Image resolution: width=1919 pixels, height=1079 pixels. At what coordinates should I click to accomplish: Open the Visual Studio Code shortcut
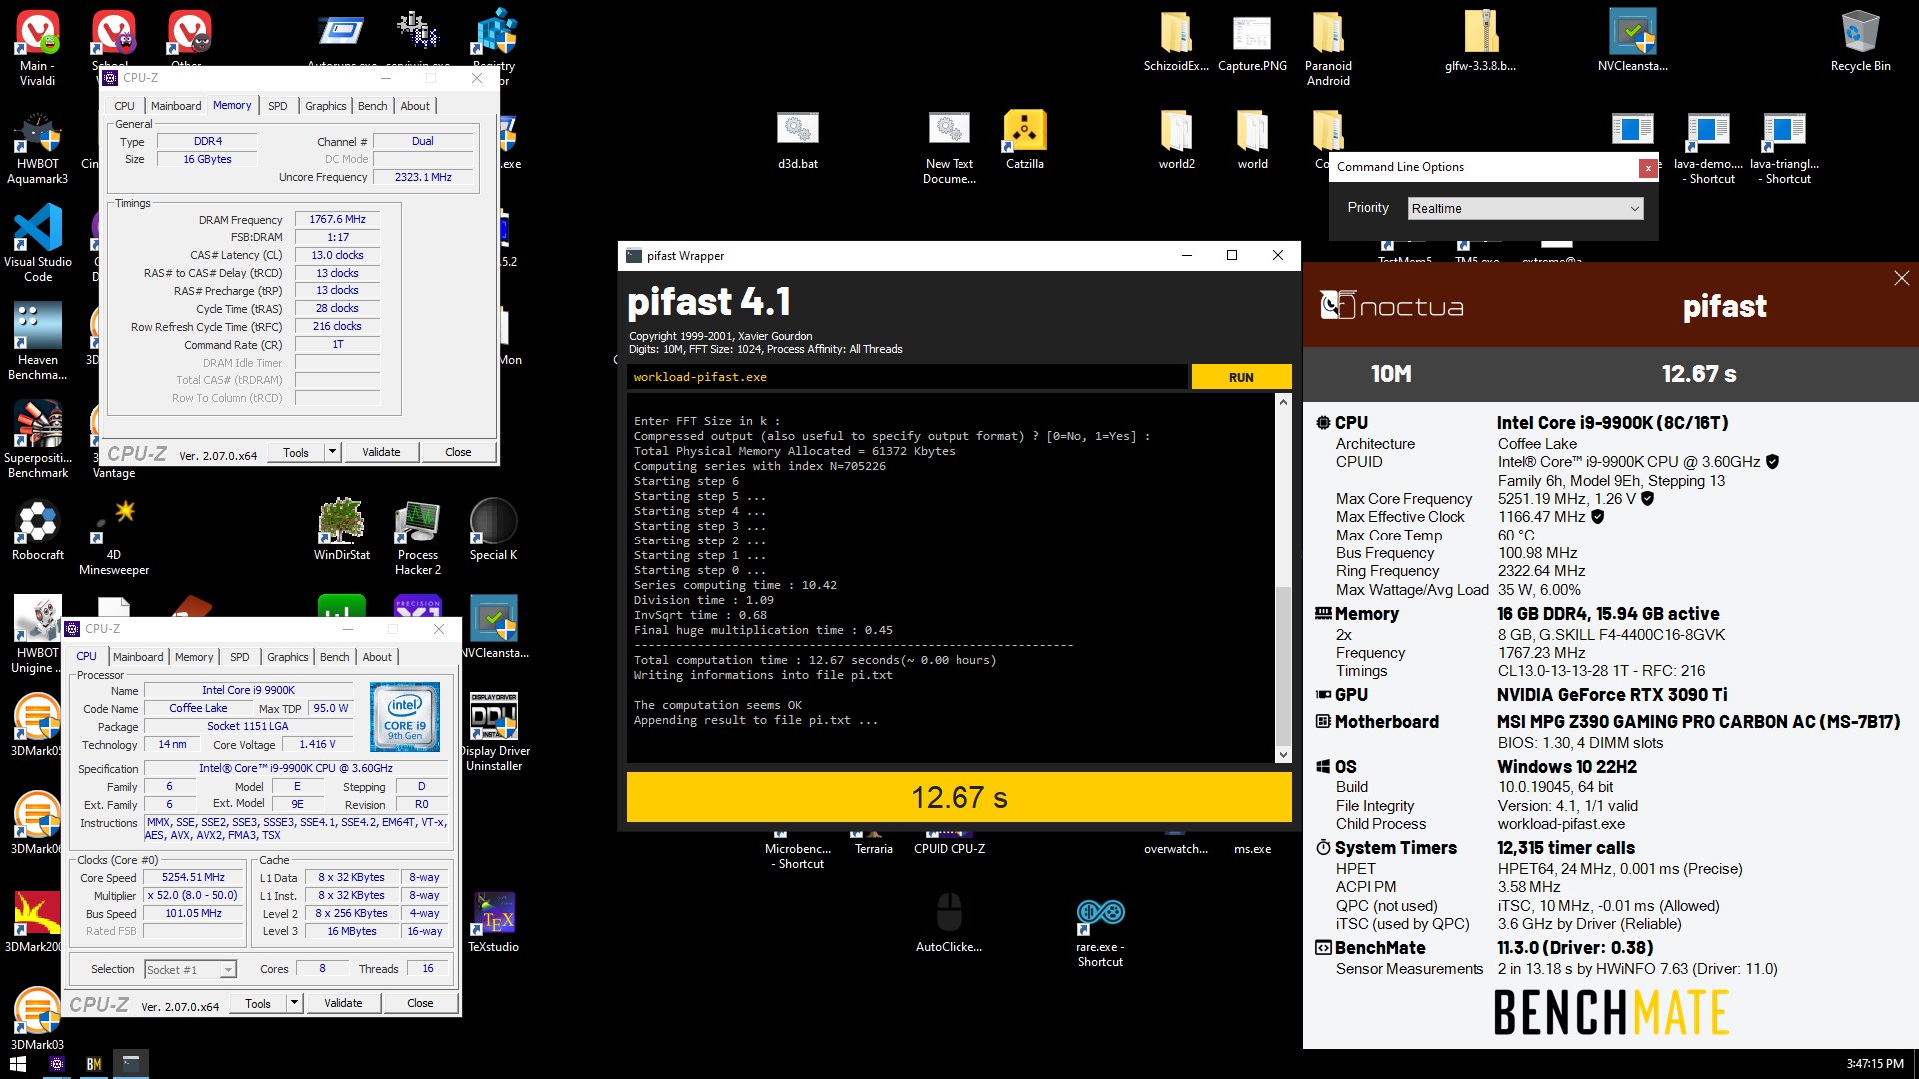(38, 243)
